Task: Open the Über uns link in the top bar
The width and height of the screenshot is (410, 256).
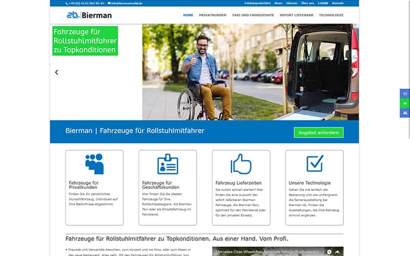Action: [307, 3]
